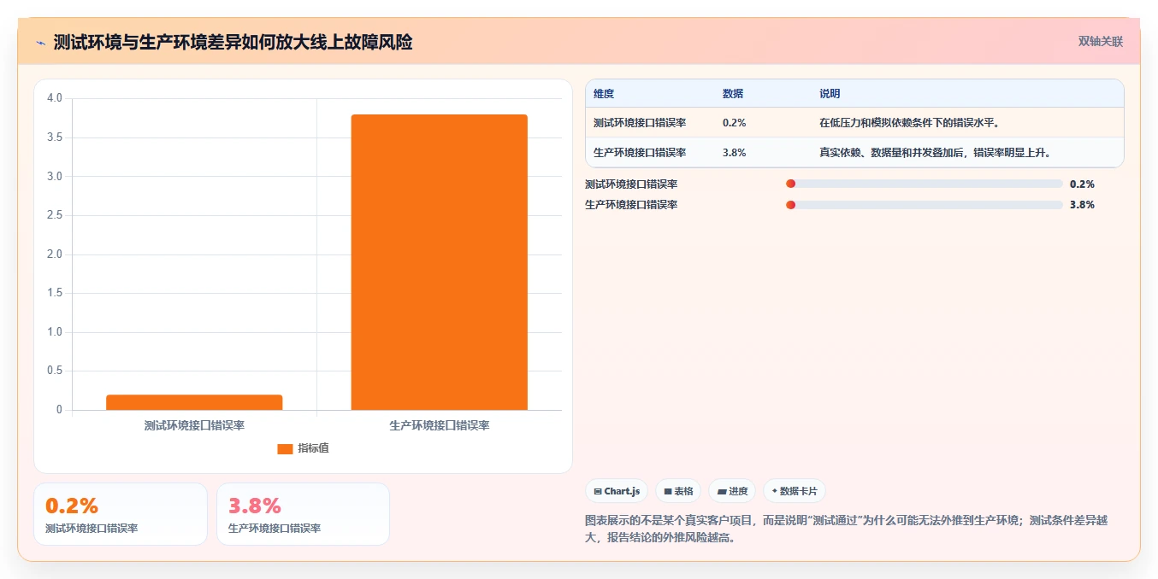Click the 表格 tag

click(678, 491)
